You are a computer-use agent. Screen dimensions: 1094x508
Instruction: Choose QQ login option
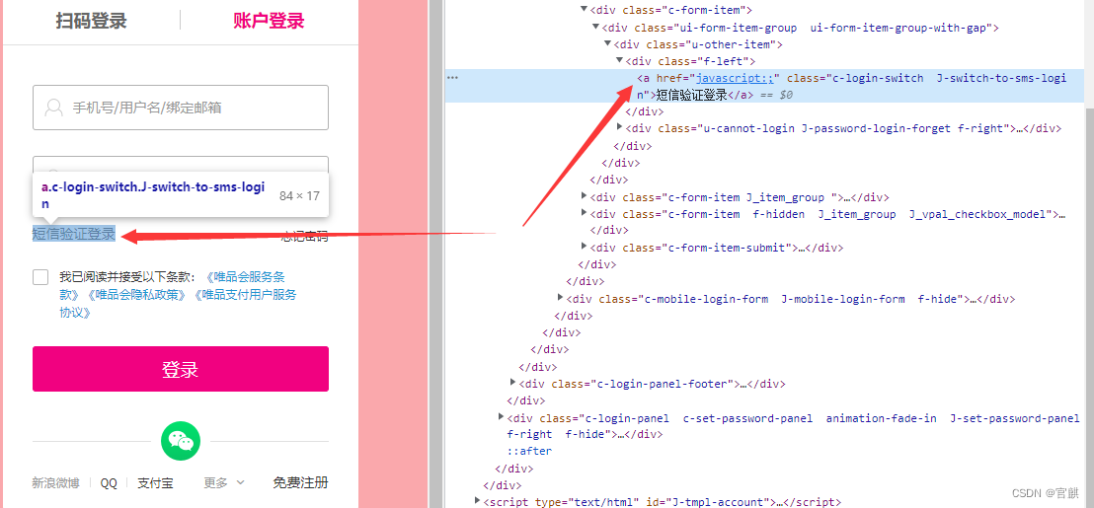[109, 483]
